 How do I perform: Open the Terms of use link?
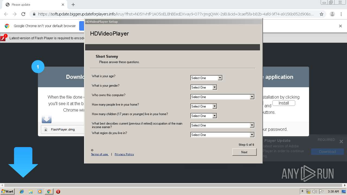tap(99, 154)
